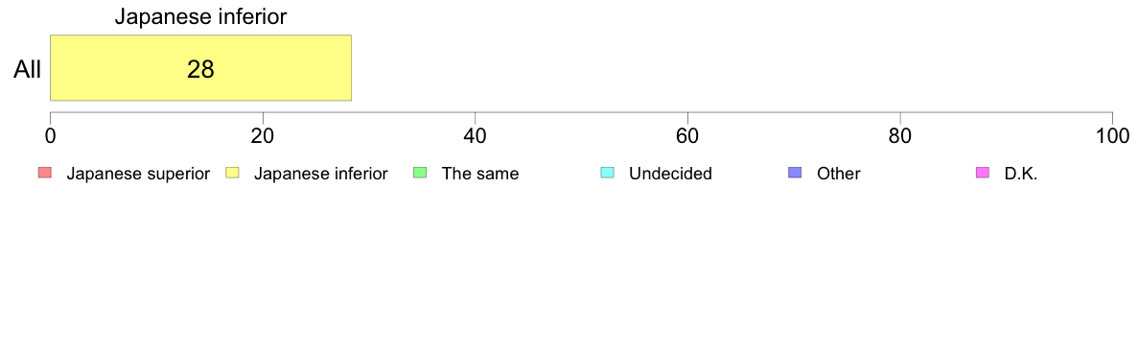Click the 'Other' legend label
This screenshot has width=1139, height=353.
coord(838,174)
